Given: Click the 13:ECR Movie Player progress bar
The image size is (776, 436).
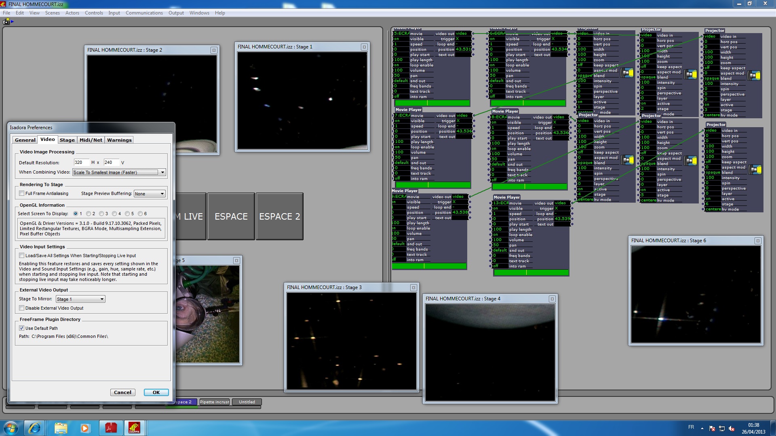Looking at the screenshot, I should (x=531, y=272).
